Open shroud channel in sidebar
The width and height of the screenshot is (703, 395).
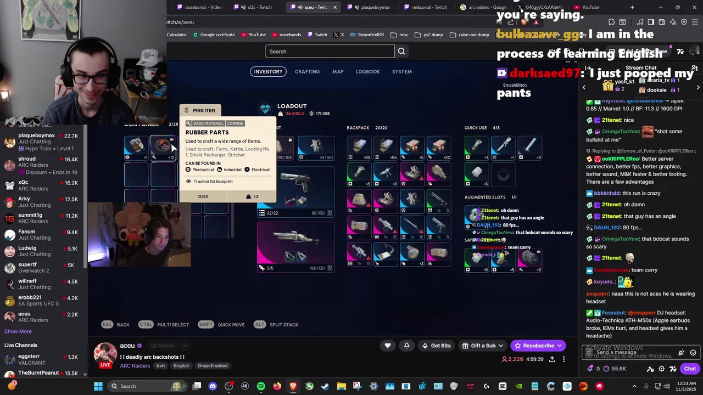[42, 163]
